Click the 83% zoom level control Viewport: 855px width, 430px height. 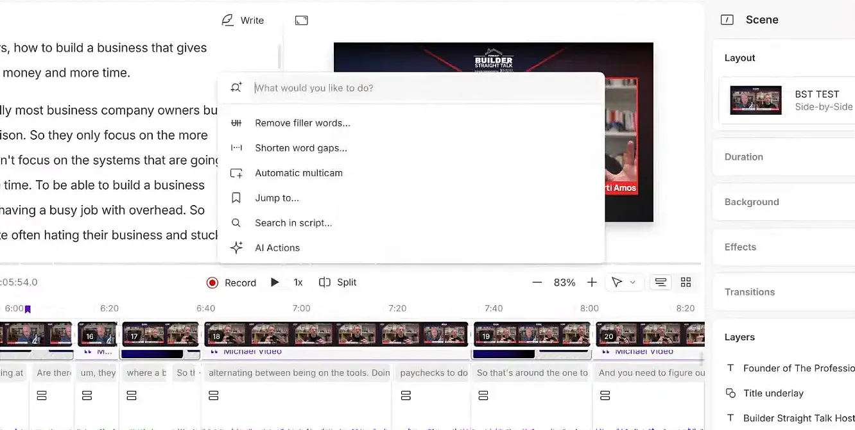coord(564,282)
